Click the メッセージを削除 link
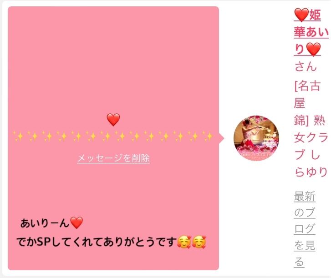Screen dimensions: 331x278 click(x=113, y=158)
